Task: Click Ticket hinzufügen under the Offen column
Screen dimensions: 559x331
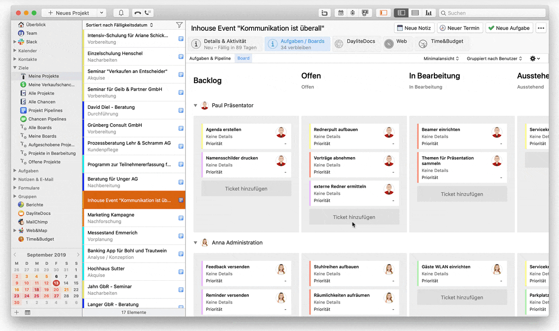Action: (354, 217)
